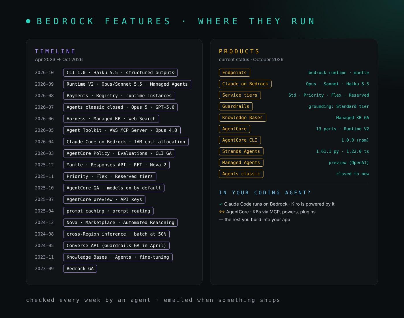Click the date label 2026-10
This screenshot has height=318, width=404.
point(44,73)
